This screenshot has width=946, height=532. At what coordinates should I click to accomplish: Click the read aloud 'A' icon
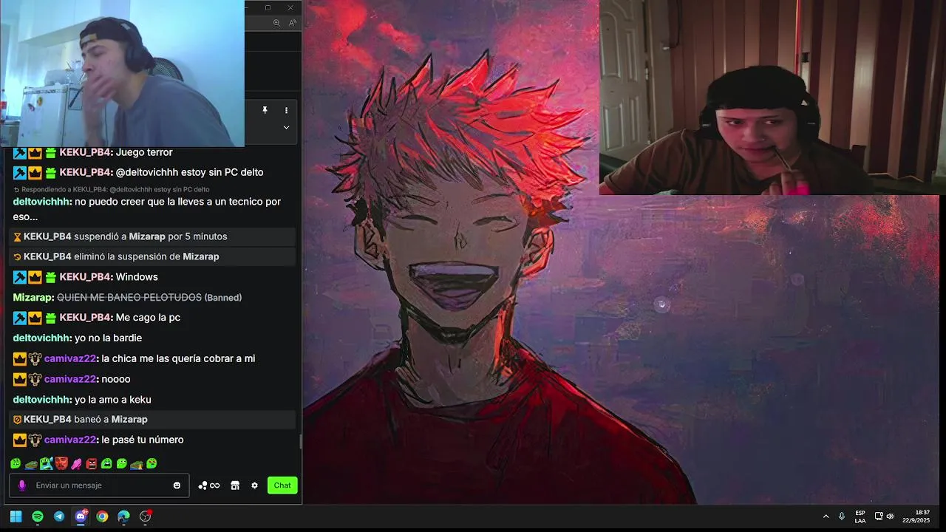[293, 23]
